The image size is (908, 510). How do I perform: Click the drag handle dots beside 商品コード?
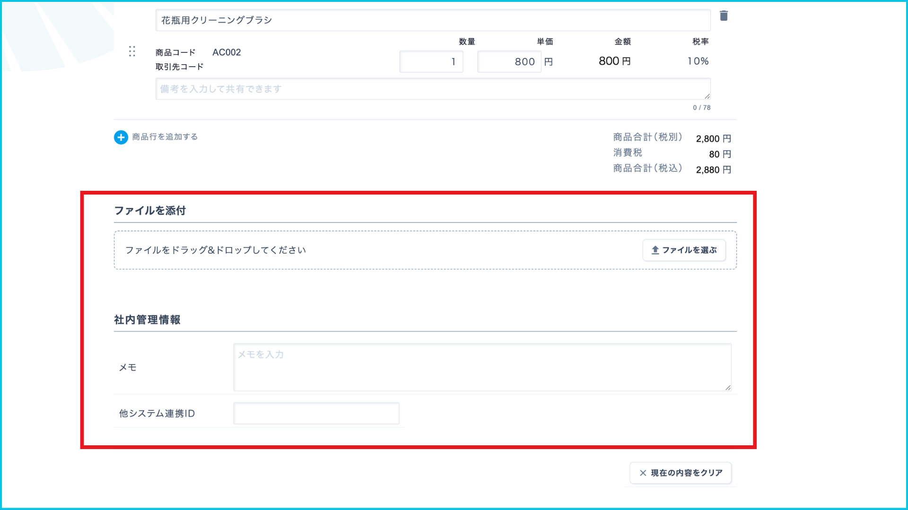point(132,51)
